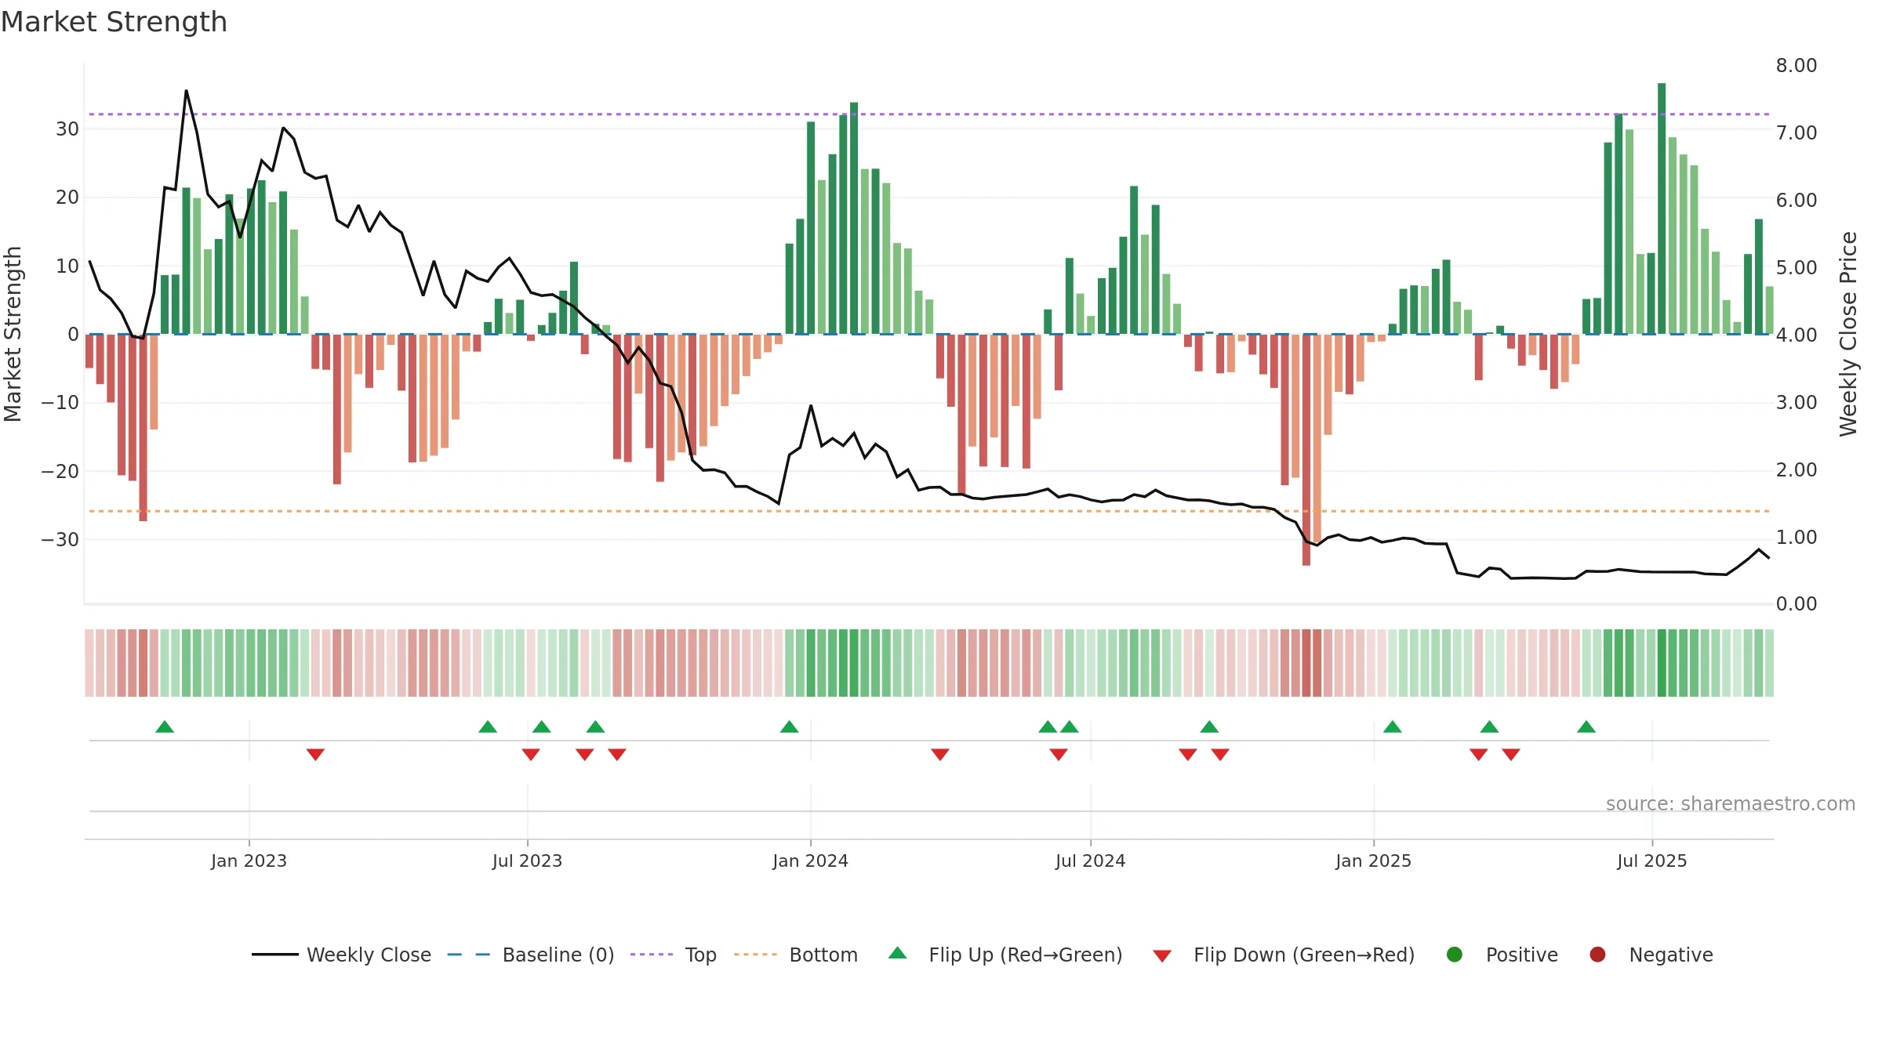The height and width of the screenshot is (1058, 1882).
Task: Click the Jan 2023 axis label
Action: (249, 861)
